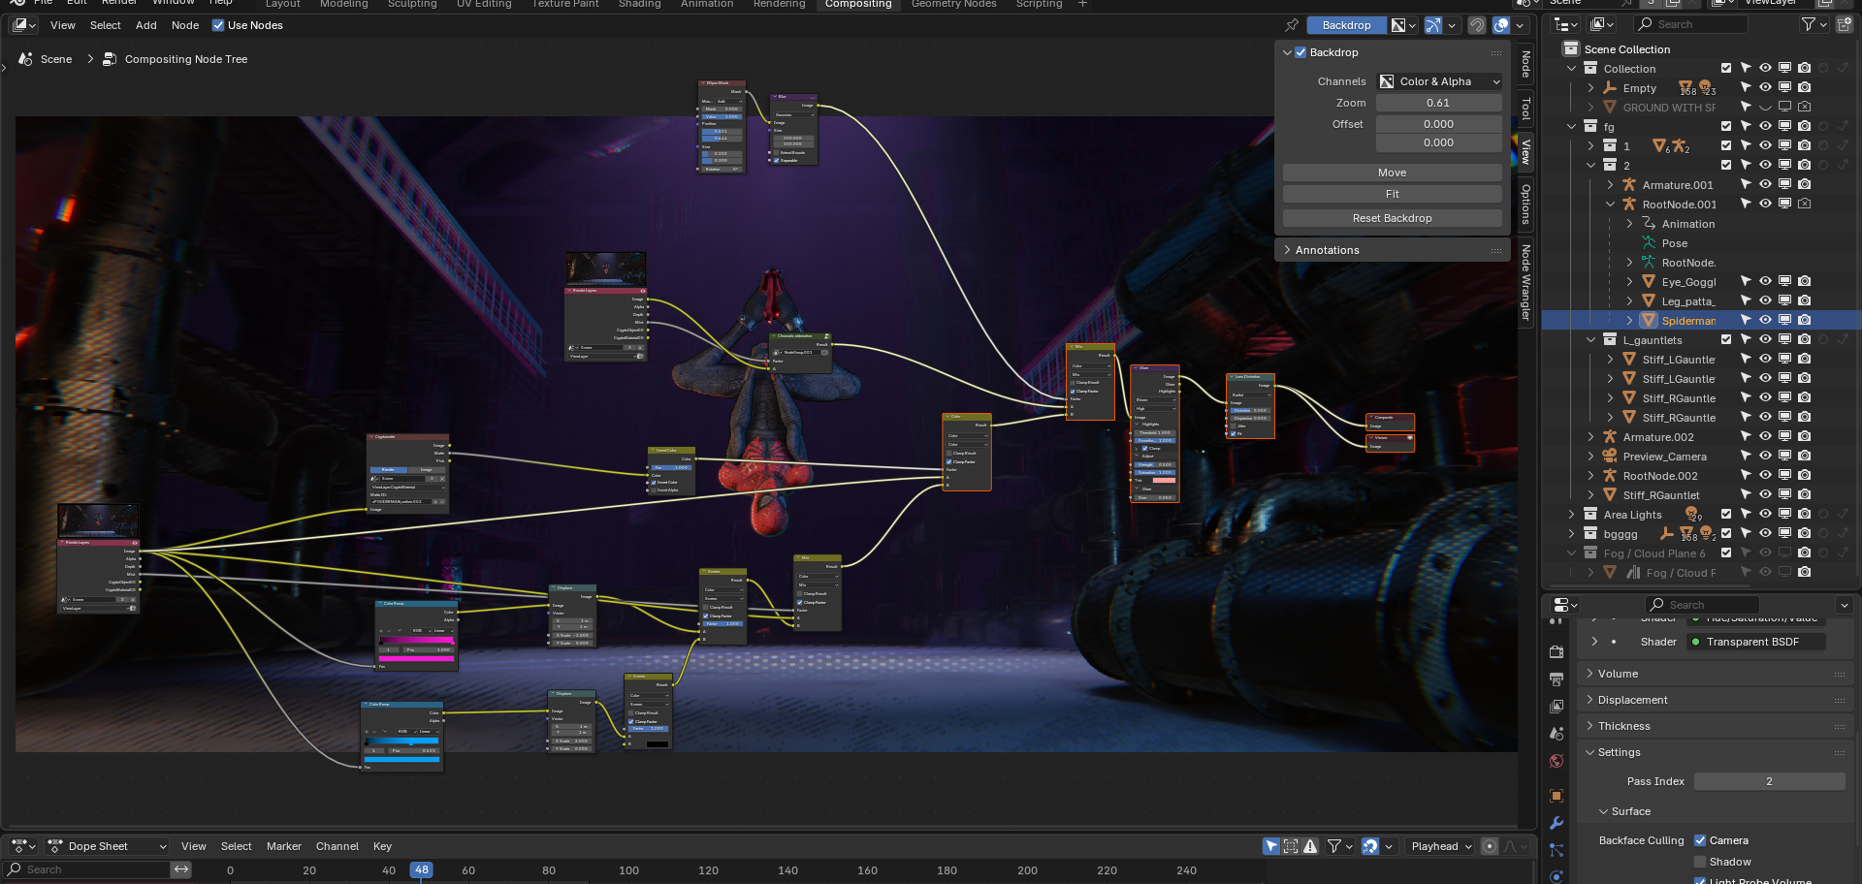Toggle only-show-selected arrow icon in Dope Sheet

click(x=1270, y=846)
